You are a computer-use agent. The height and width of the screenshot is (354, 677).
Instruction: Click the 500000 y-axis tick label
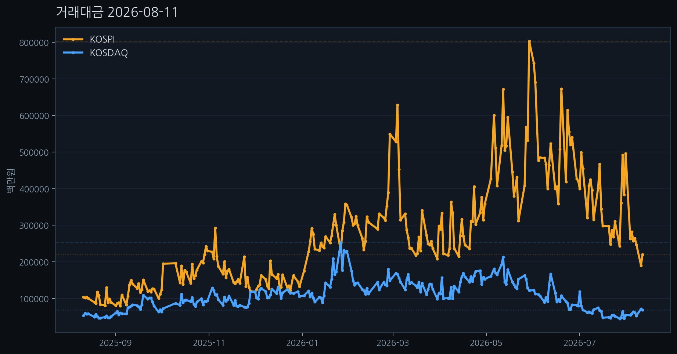(34, 152)
